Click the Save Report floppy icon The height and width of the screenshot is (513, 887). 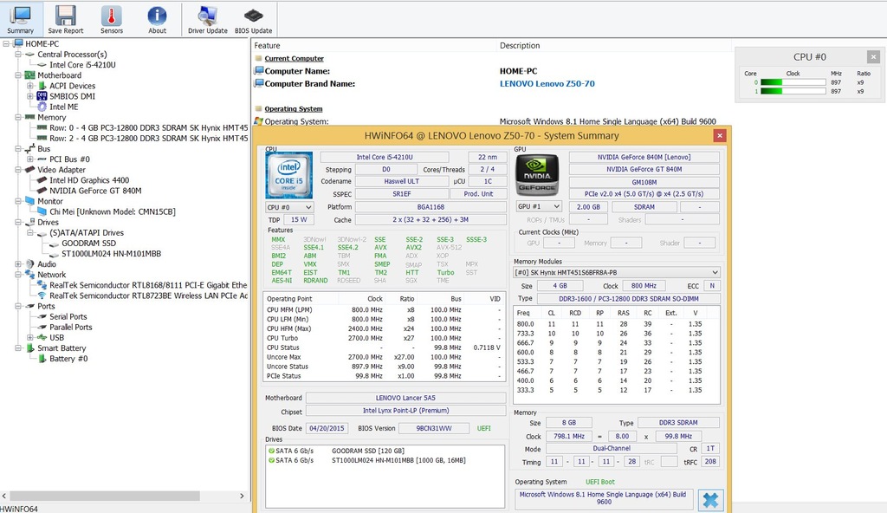(66, 16)
